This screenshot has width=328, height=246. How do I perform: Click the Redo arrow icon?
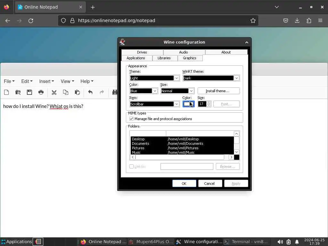(x=102, y=92)
